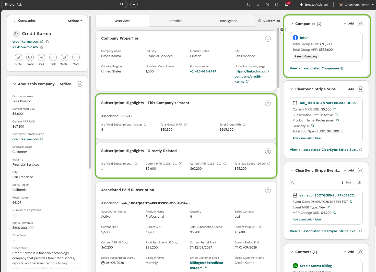The width and height of the screenshot is (376, 272).
Task: Open the evt_sub_10OTQGFN7uiPFk03SCC event record
Action: (328, 195)
